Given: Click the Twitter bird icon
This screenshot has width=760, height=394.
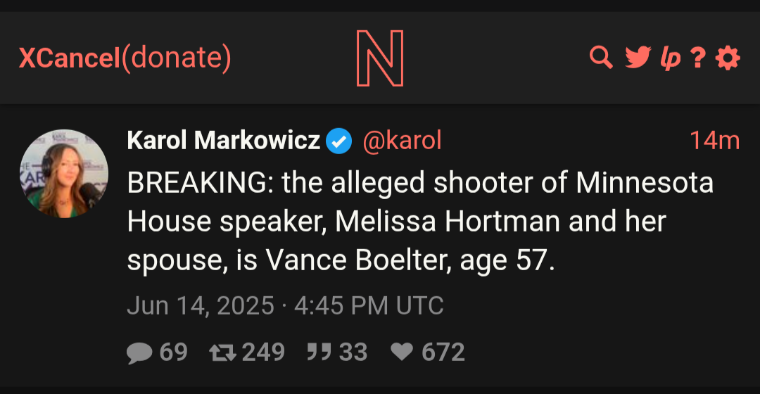Looking at the screenshot, I should (638, 58).
